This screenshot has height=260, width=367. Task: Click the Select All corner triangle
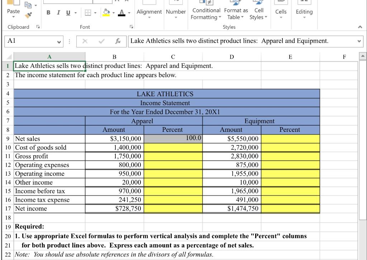click(9, 57)
